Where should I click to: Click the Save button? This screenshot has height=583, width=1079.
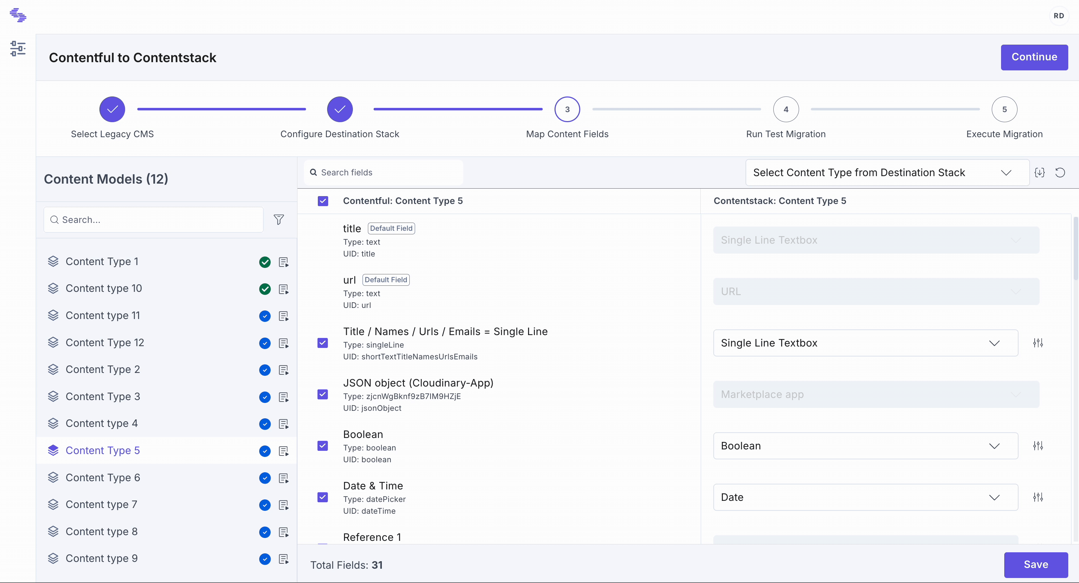pyautogui.click(x=1036, y=564)
